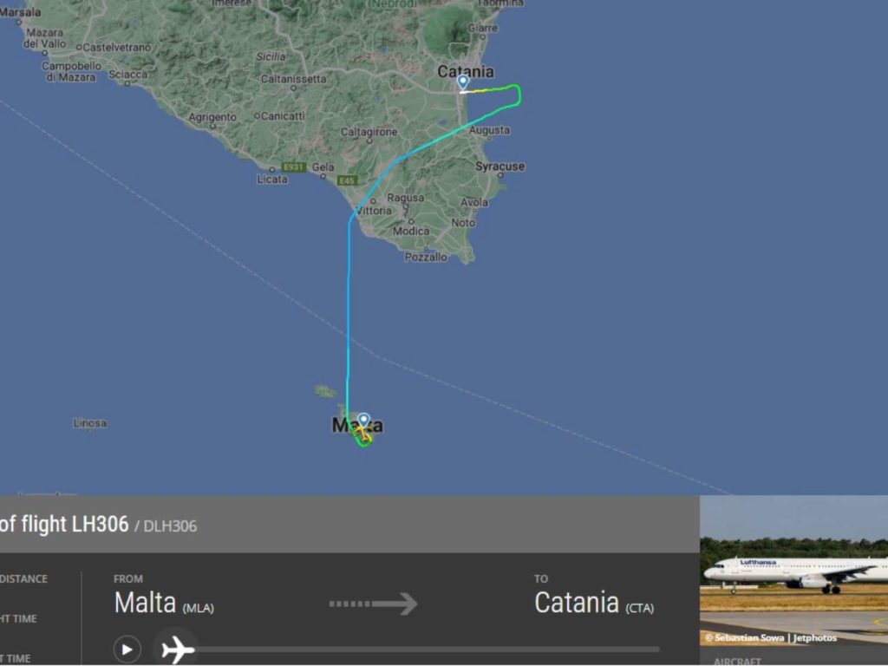Select the yellow aircraft icon over Malta
Viewport: 888px width, 666px height.
point(362,434)
